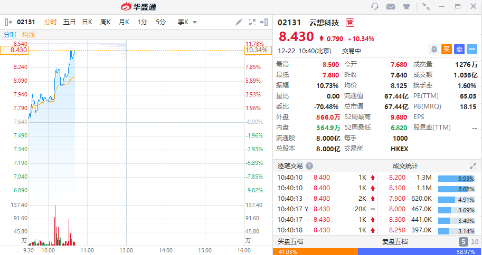This screenshot has width=482, height=255.
Task: Click the buy/sell ratio bar's orange section
Action: point(315,252)
